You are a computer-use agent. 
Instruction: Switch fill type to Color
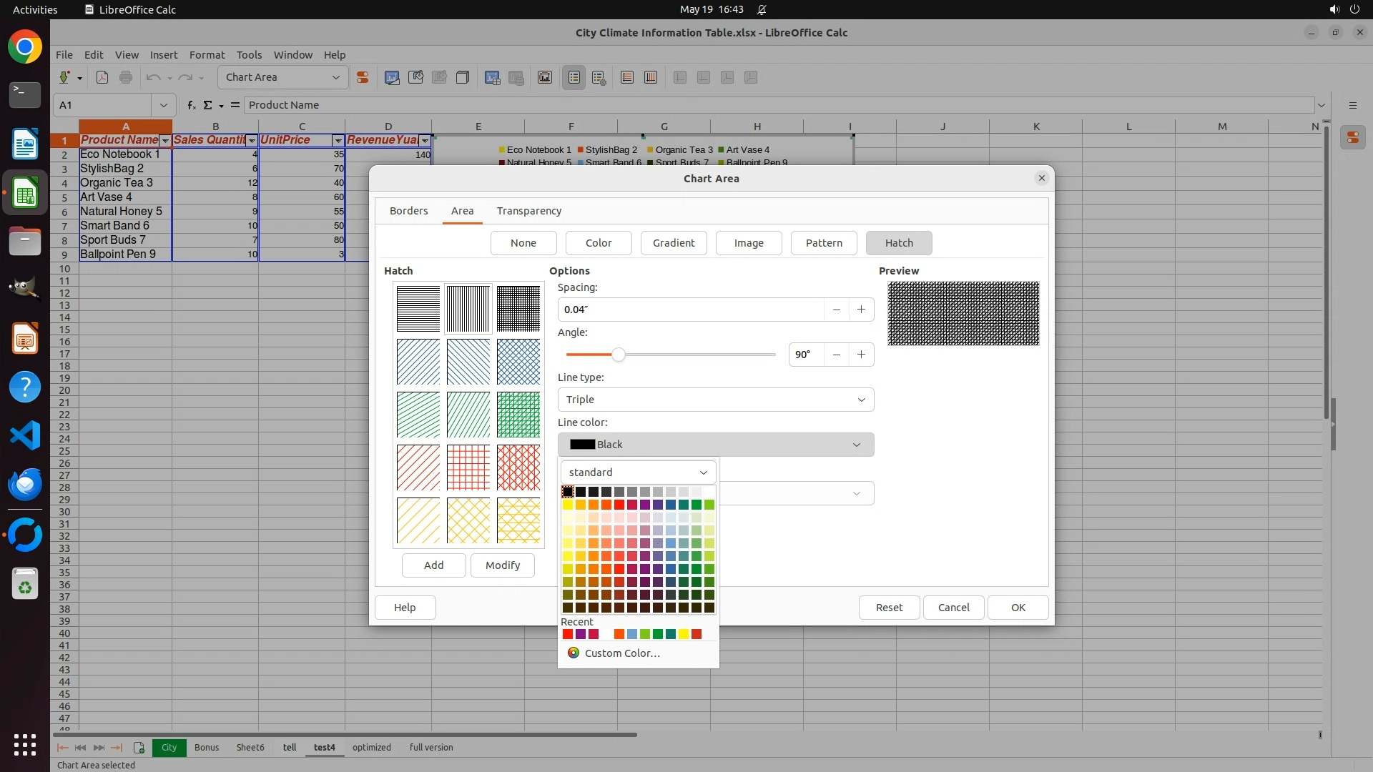[x=598, y=243]
